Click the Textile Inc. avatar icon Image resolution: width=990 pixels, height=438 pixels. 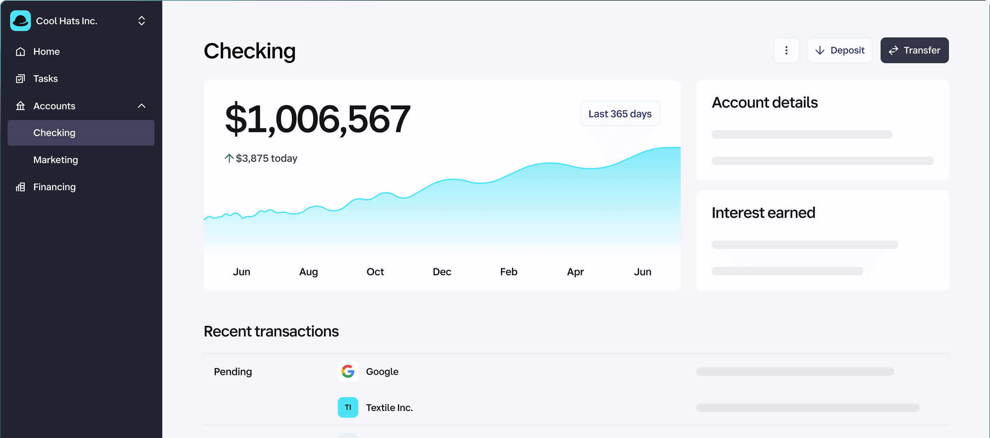pyautogui.click(x=348, y=407)
